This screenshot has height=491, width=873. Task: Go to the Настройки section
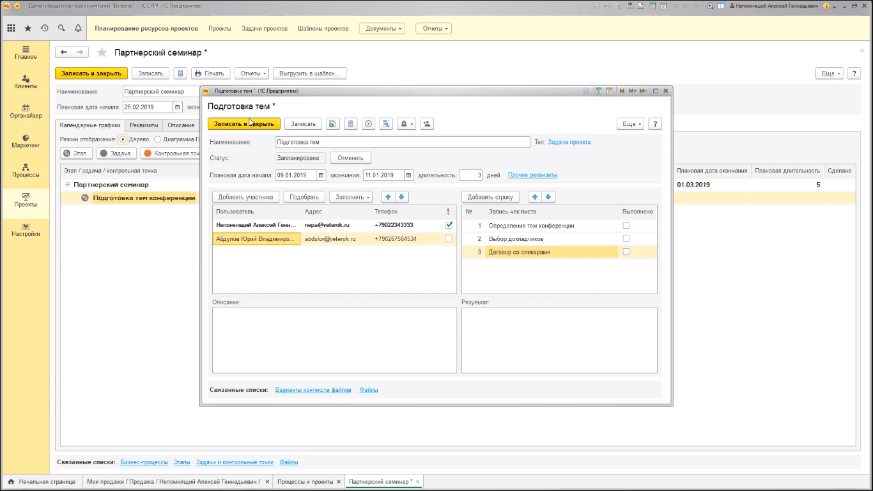coord(26,230)
